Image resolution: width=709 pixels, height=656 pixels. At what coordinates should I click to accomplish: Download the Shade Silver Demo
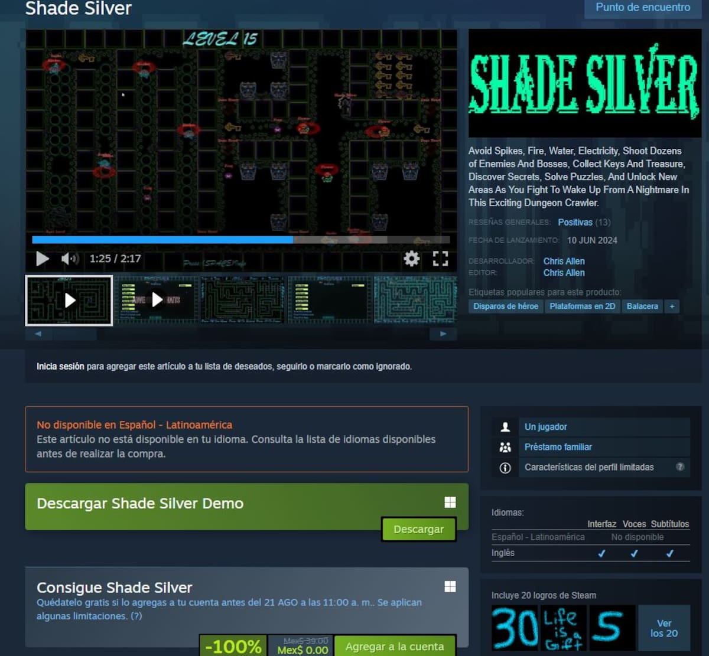point(418,530)
